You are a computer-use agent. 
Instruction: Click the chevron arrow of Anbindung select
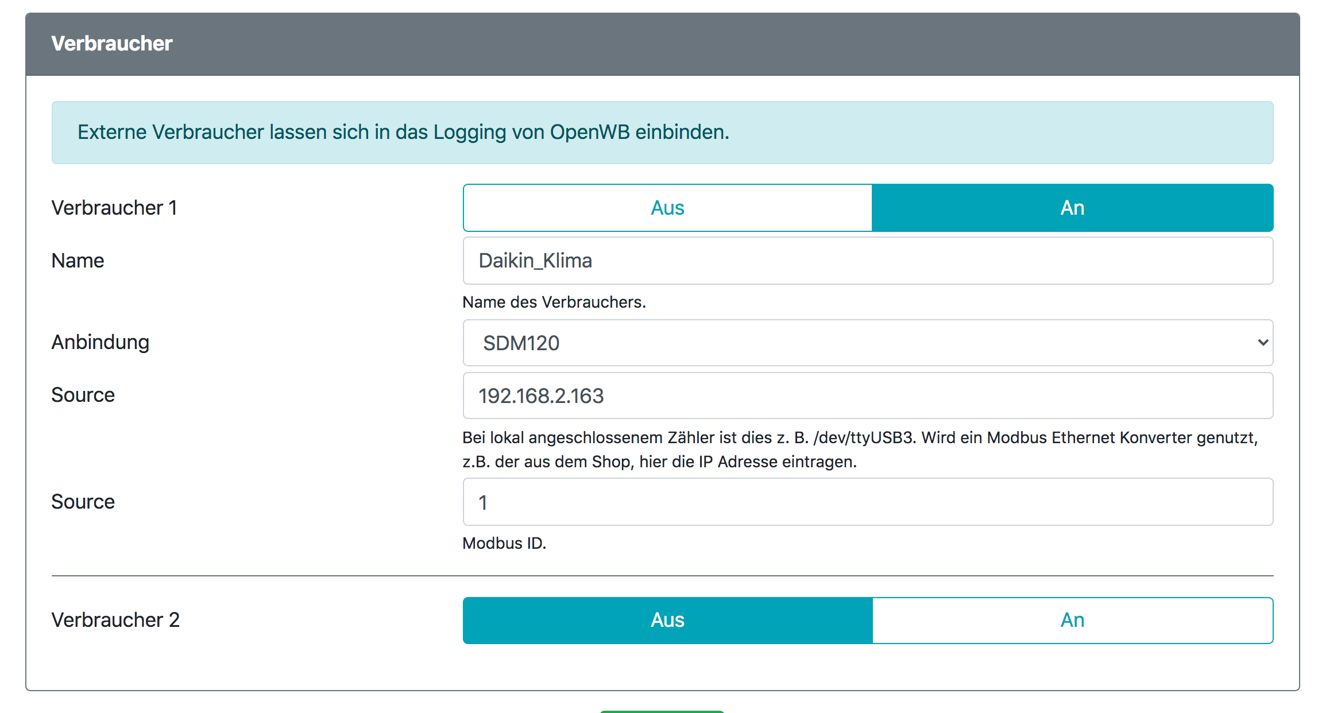tap(1262, 343)
